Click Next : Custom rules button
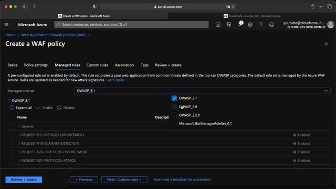336x189 pixels. [124, 180]
